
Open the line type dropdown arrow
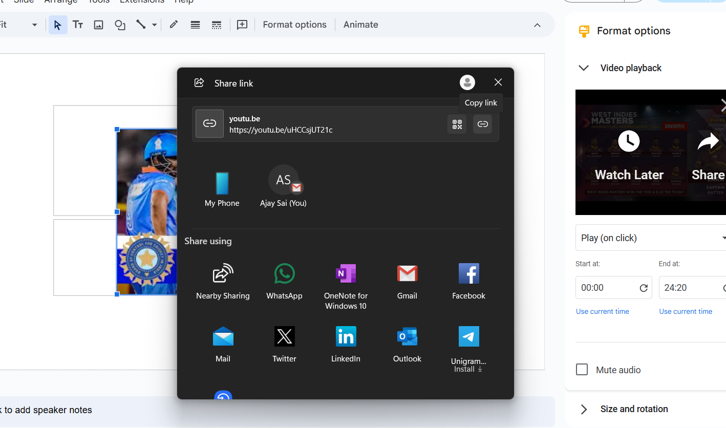click(154, 25)
